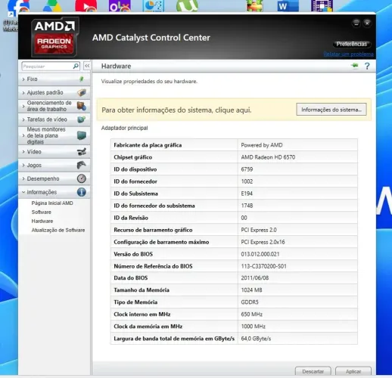The height and width of the screenshot is (378, 392).
Task: Close the Catalyst Control Center window
Action: [367, 23]
